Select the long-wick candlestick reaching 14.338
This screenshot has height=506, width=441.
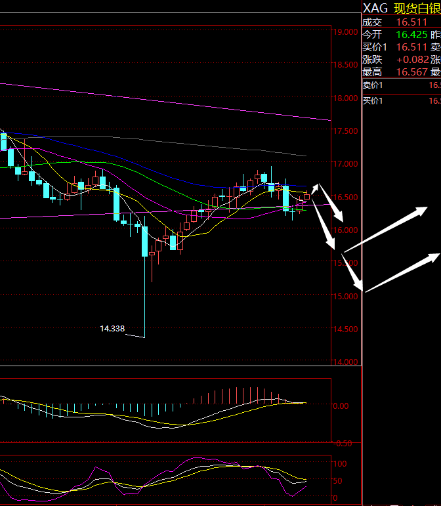[x=144, y=277]
